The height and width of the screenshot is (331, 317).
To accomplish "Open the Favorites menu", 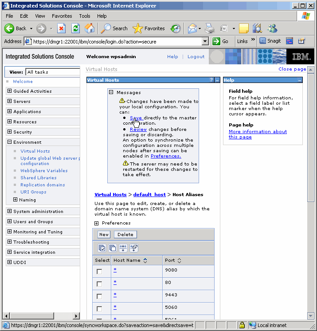I will click(x=62, y=16).
